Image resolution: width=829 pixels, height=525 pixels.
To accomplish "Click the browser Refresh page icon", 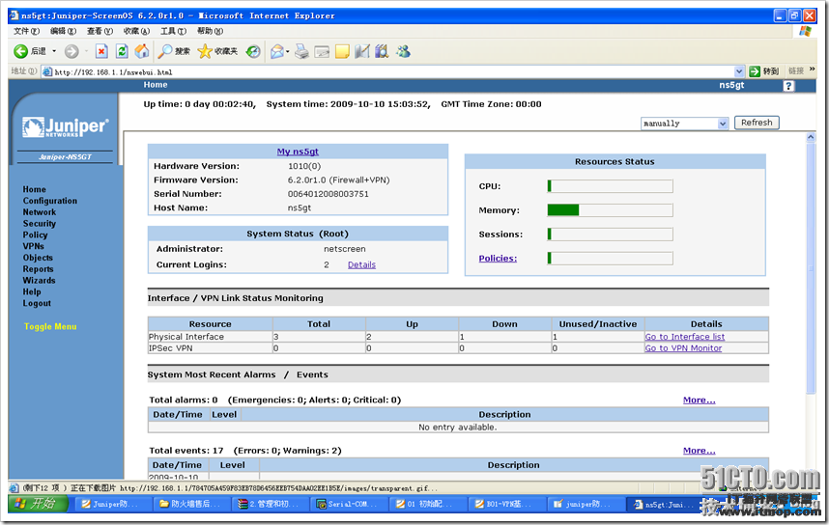I will [122, 51].
